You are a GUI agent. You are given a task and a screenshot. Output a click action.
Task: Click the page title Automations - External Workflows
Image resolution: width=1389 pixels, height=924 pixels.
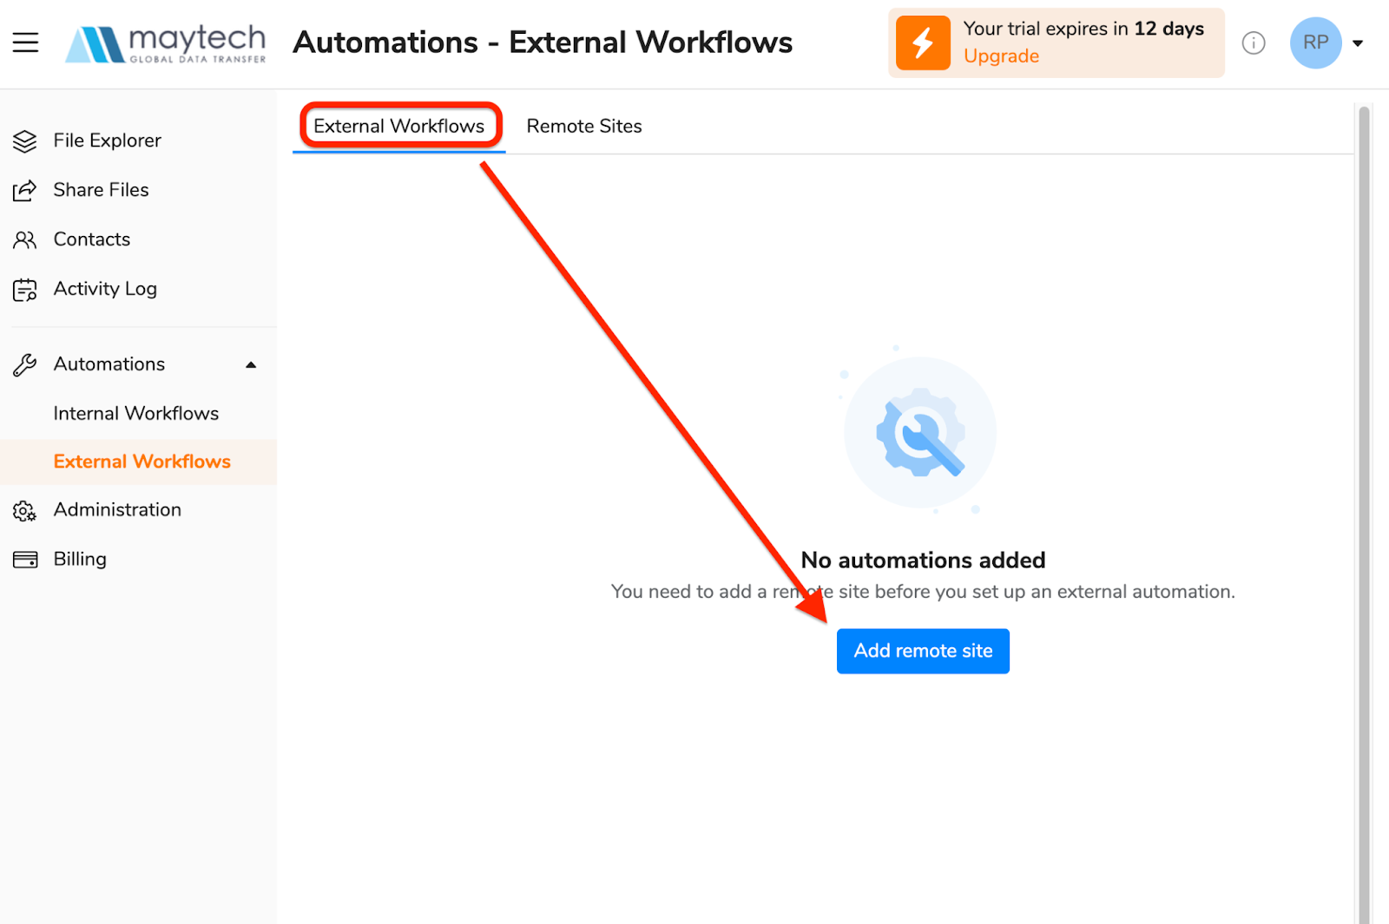[x=543, y=43]
